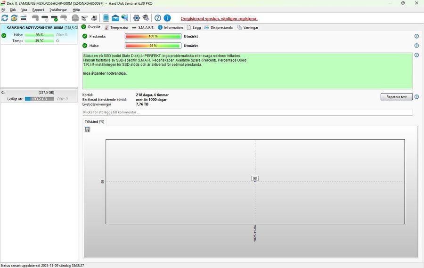The width and height of the screenshot is (424, 268).
Task: Click the comment field to add a note
Action: [247, 112]
